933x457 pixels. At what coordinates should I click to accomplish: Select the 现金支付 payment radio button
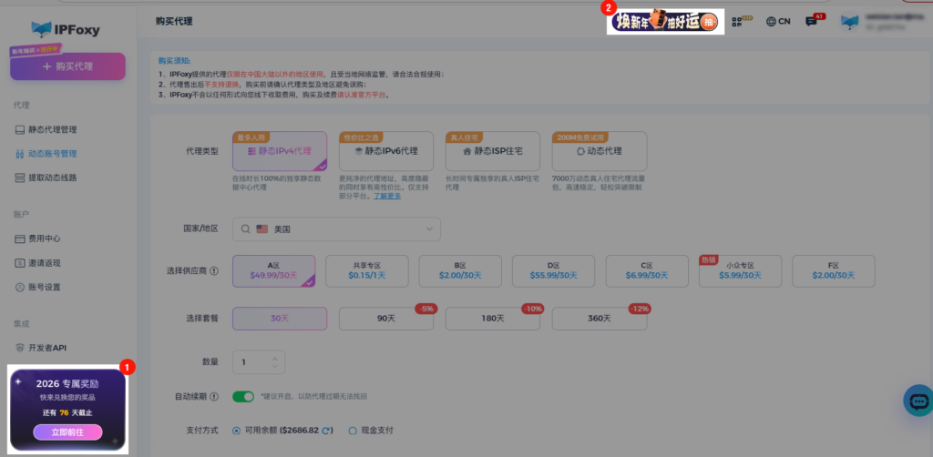click(353, 431)
